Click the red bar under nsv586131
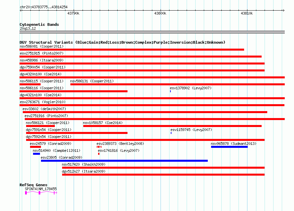The image size is (294, 211). tap(178, 84)
